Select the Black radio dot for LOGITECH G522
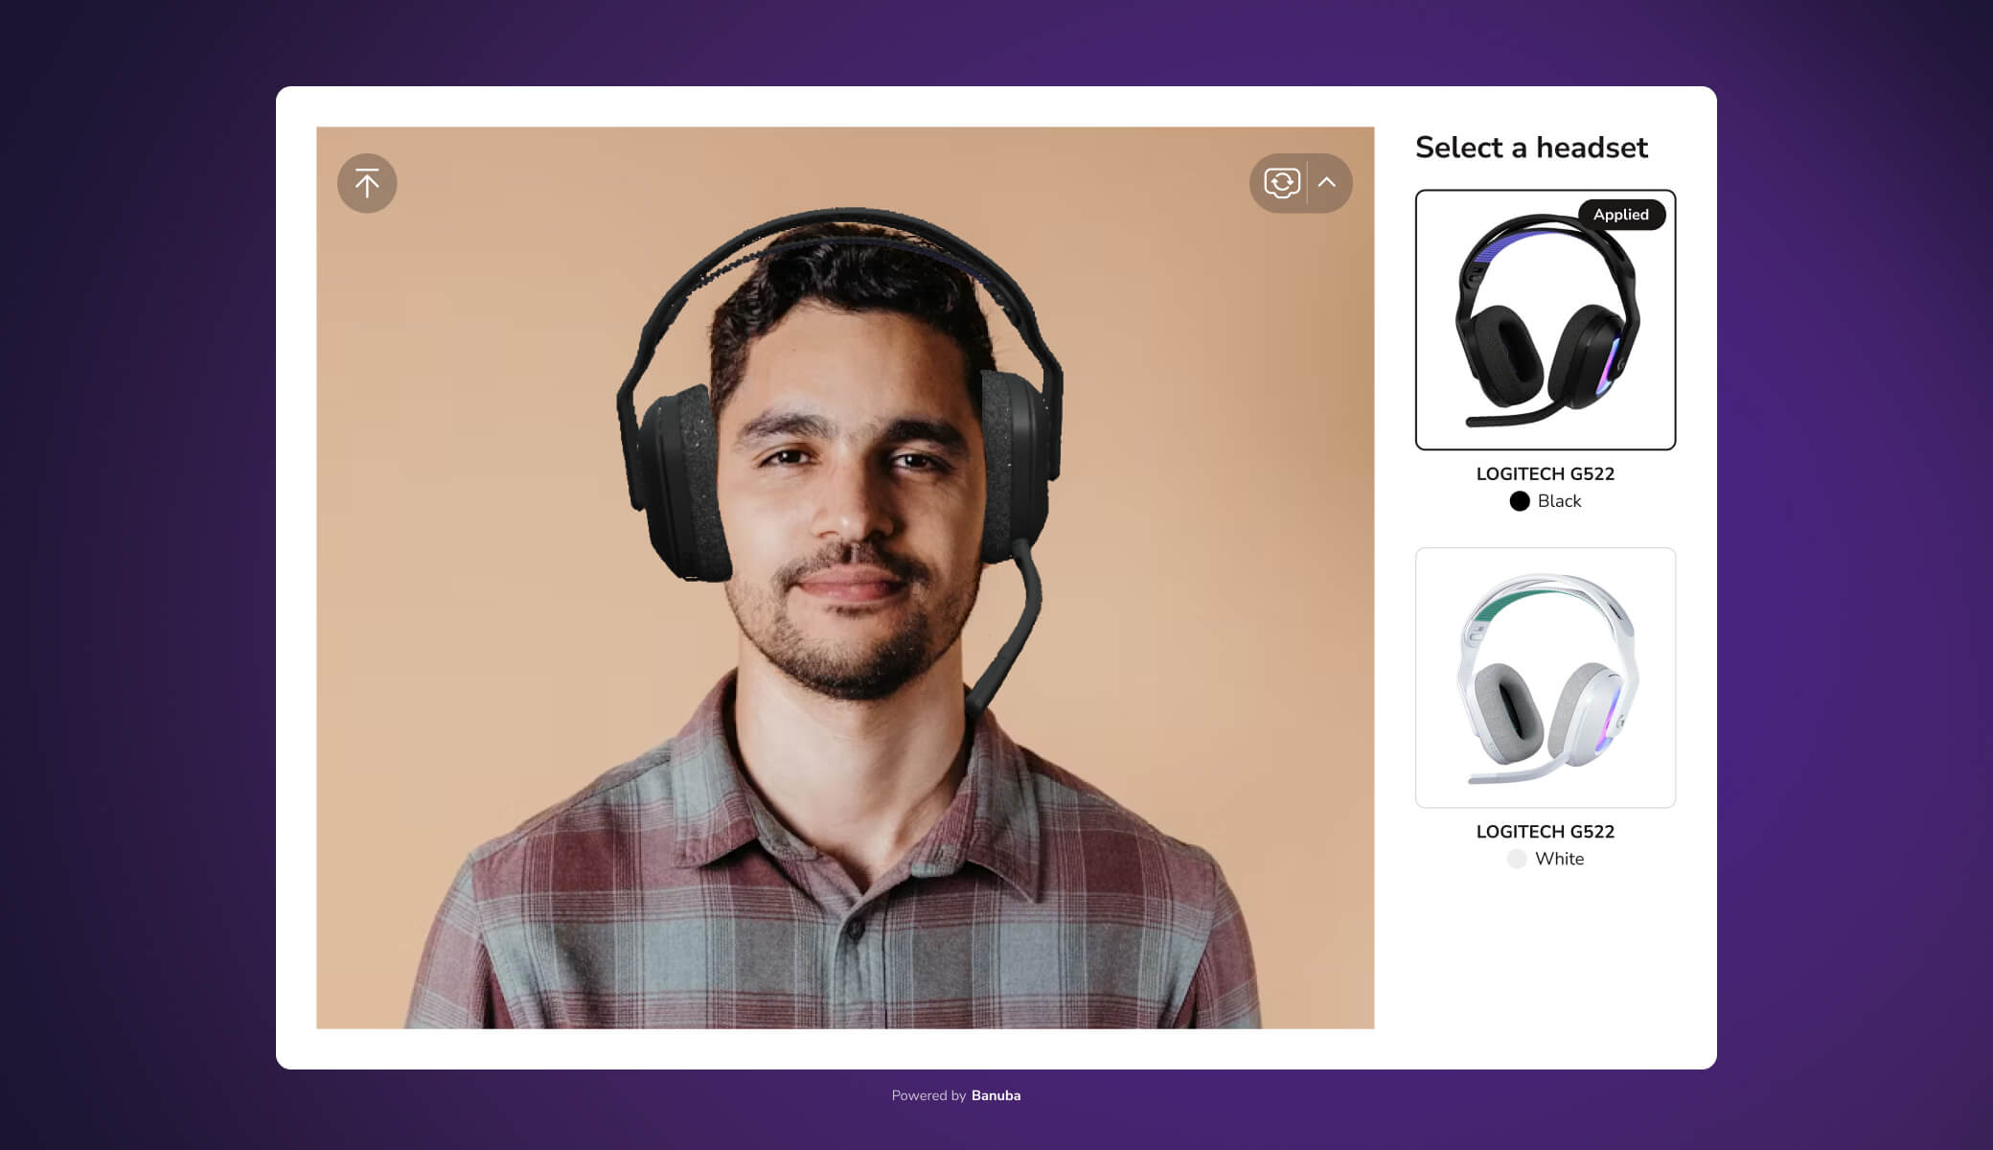Viewport: 1993px width, 1150px height. (1520, 501)
